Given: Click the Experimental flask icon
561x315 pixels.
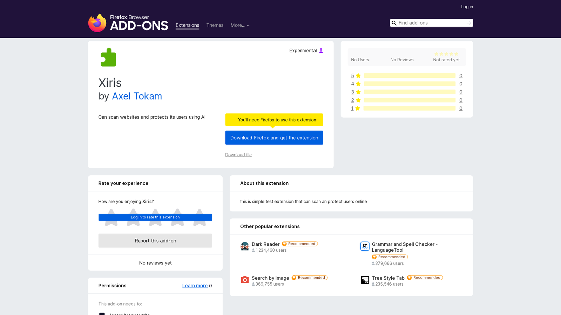Looking at the screenshot, I should pyautogui.click(x=321, y=51).
